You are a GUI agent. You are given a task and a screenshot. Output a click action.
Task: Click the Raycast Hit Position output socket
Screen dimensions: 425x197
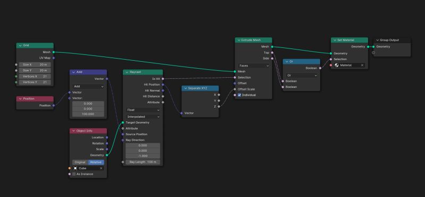click(x=163, y=85)
